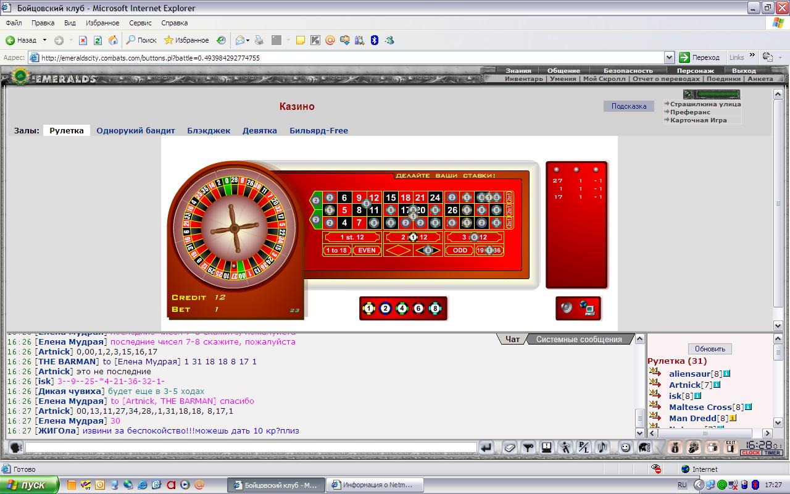Screen dimensions: 790x494
Task: Click the network computer icon in roulette
Action: [x=587, y=308]
